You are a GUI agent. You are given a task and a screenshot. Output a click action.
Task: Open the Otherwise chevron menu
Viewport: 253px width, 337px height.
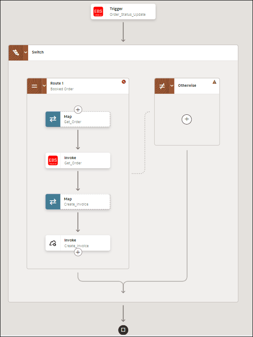(x=172, y=86)
